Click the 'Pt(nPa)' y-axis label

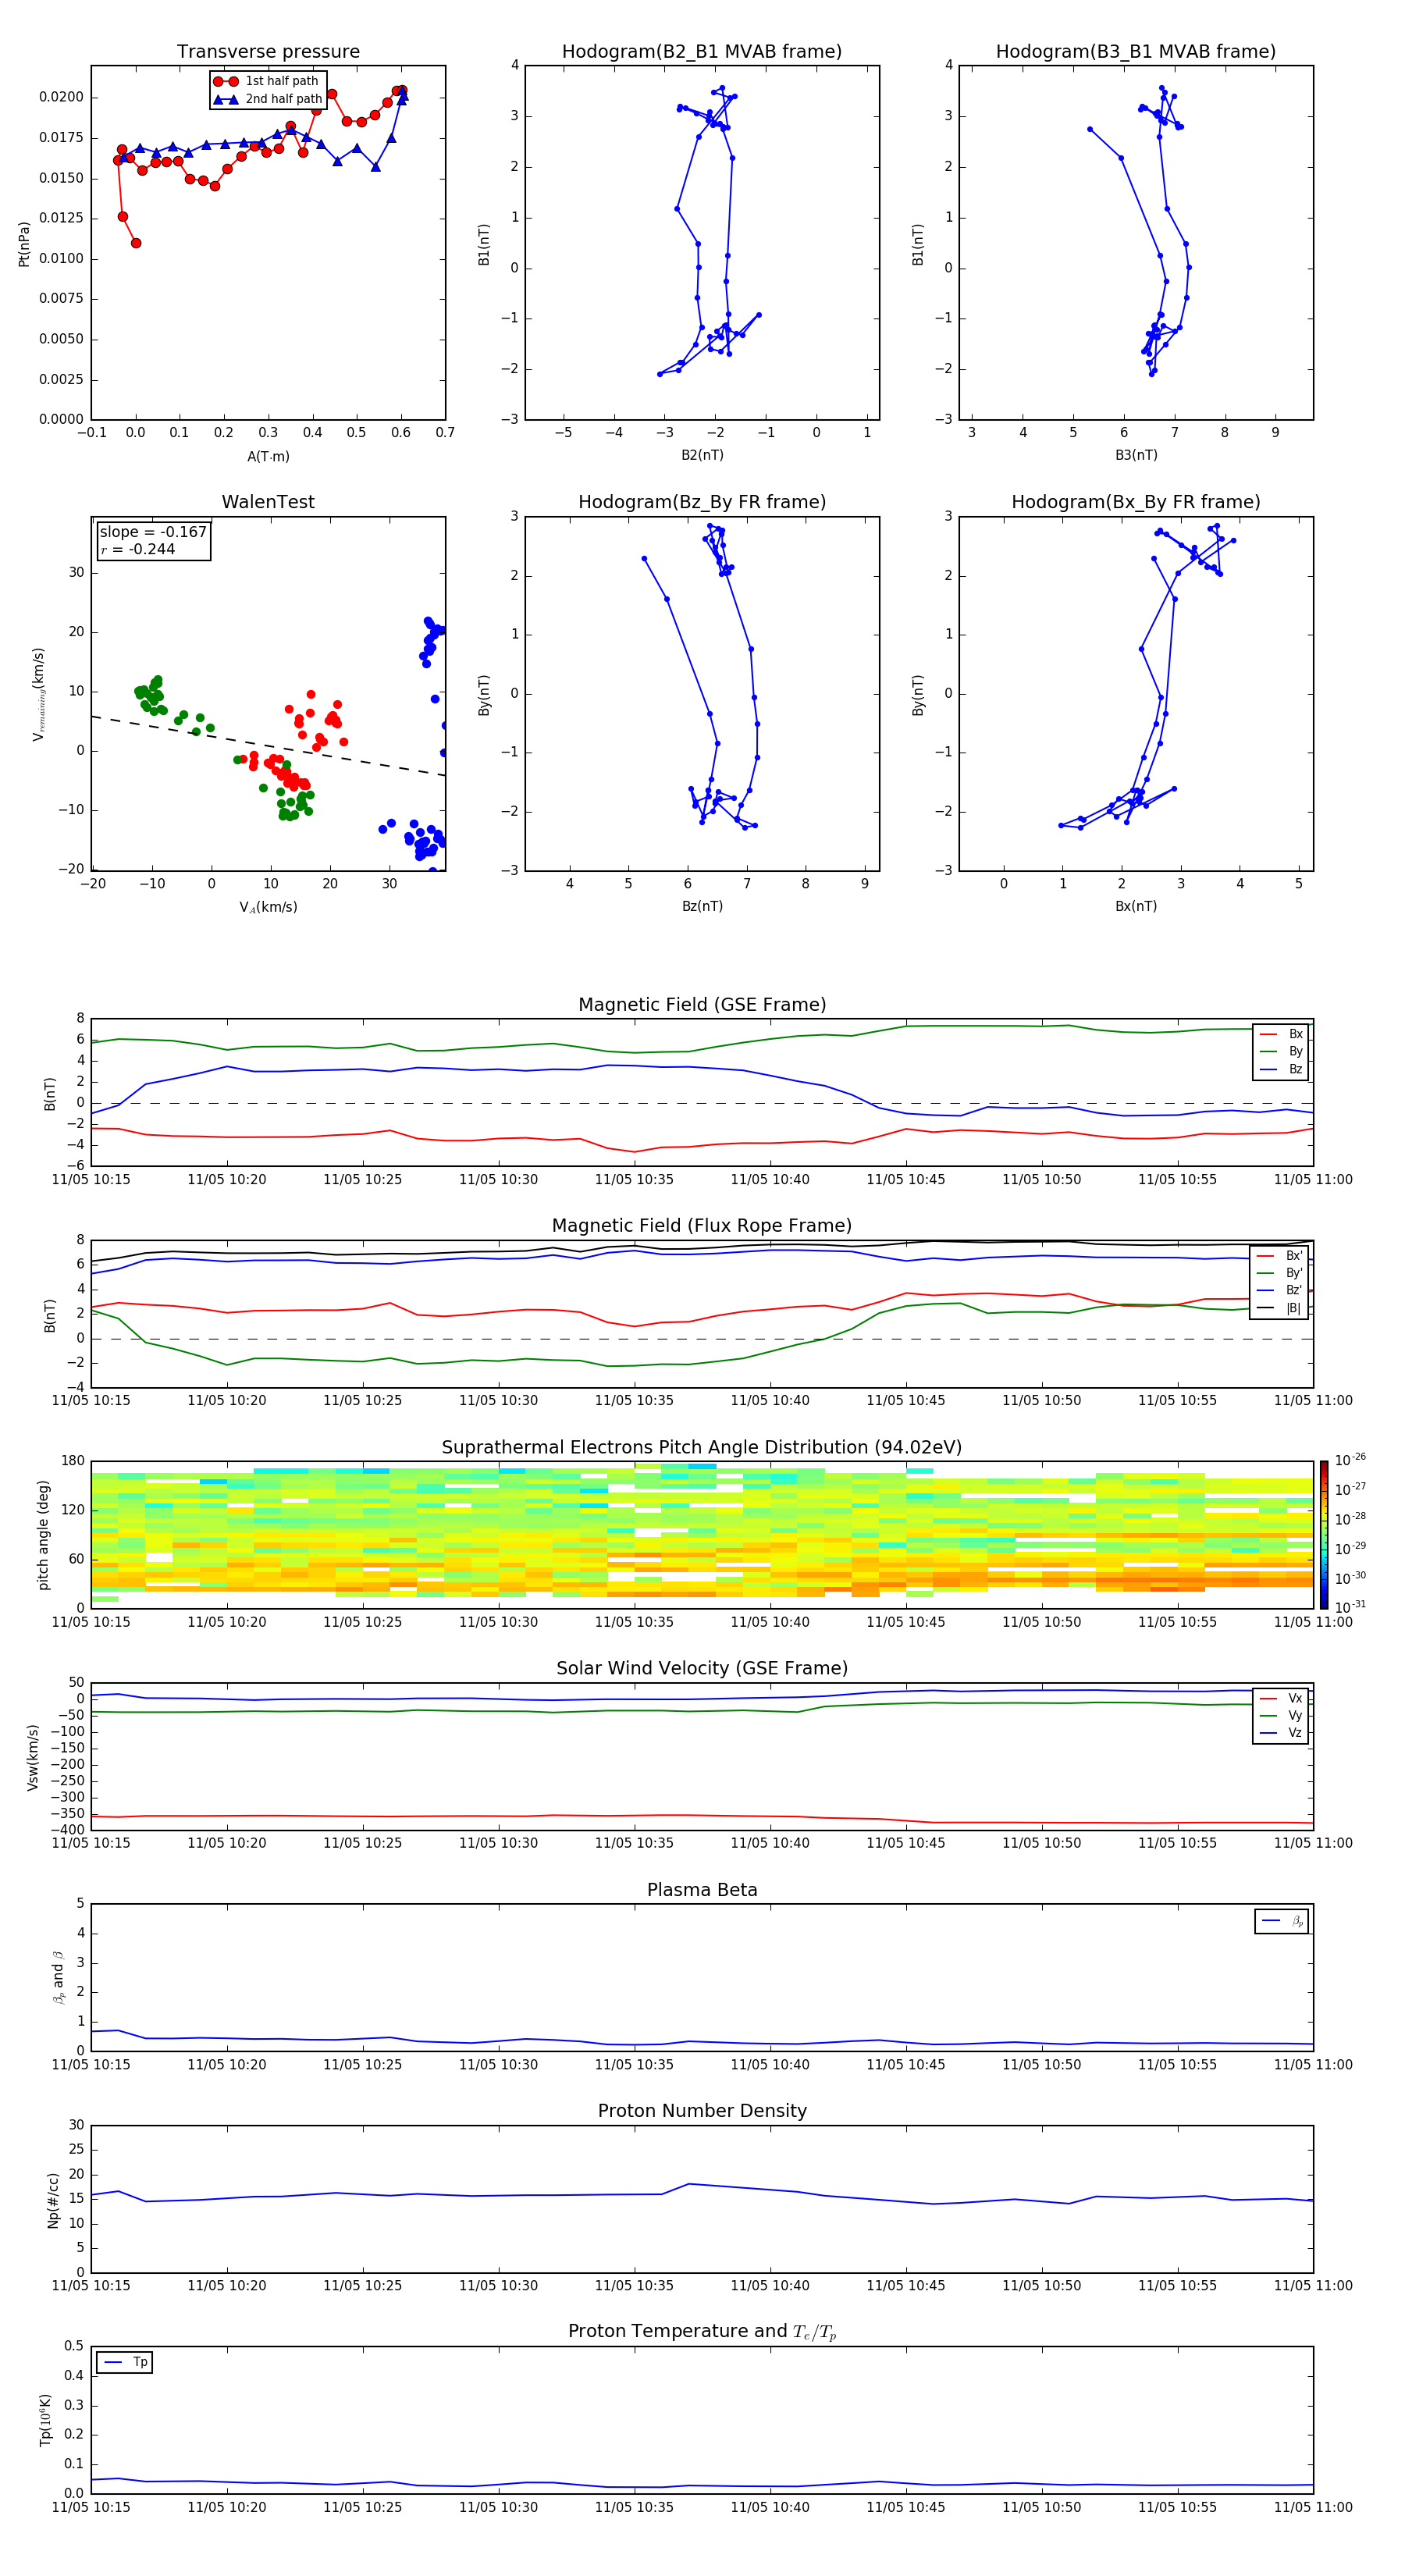click(24, 244)
